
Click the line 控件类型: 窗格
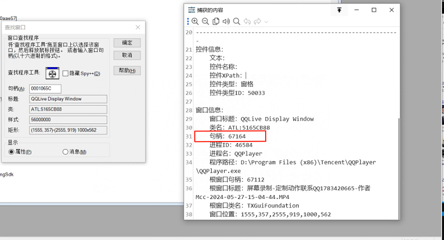pyautogui.click(x=231, y=84)
